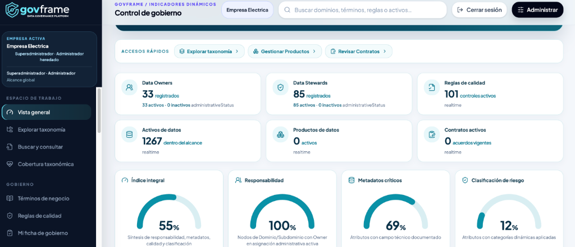Click the Metadatos críticos database icon
This screenshot has height=247, width=575.
point(352,180)
